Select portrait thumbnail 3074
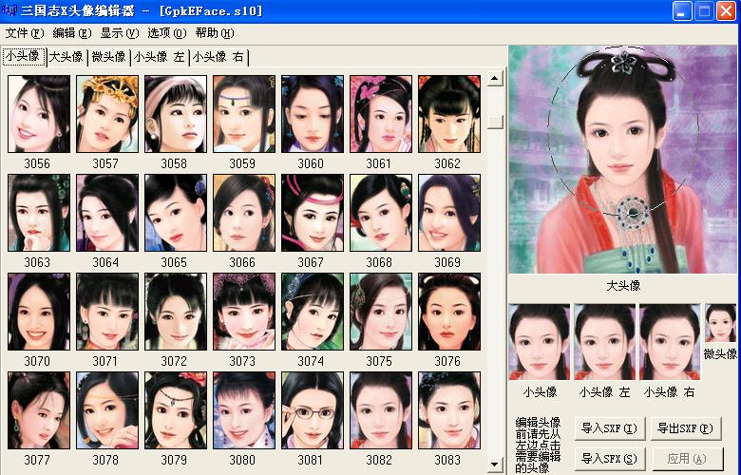 coord(311,312)
